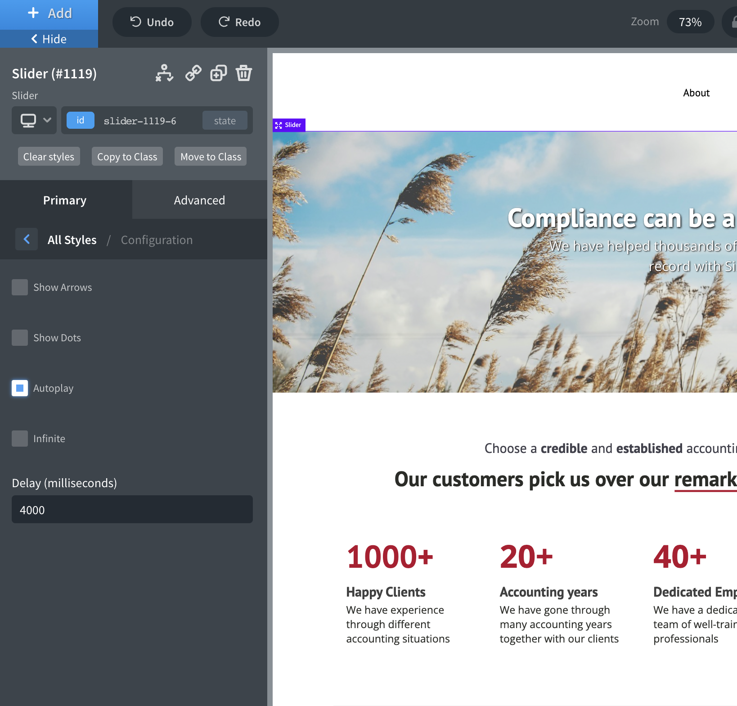
Task: Switch to the Advanced tab
Action: tap(199, 200)
